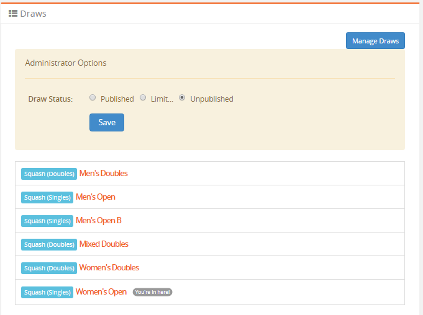Select the Published draw status
This screenshot has height=315, width=423.
(93, 98)
